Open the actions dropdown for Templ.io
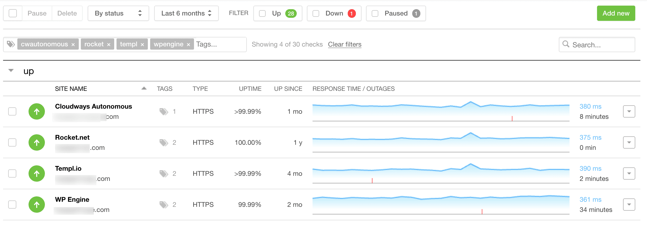 pyautogui.click(x=629, y=174)
